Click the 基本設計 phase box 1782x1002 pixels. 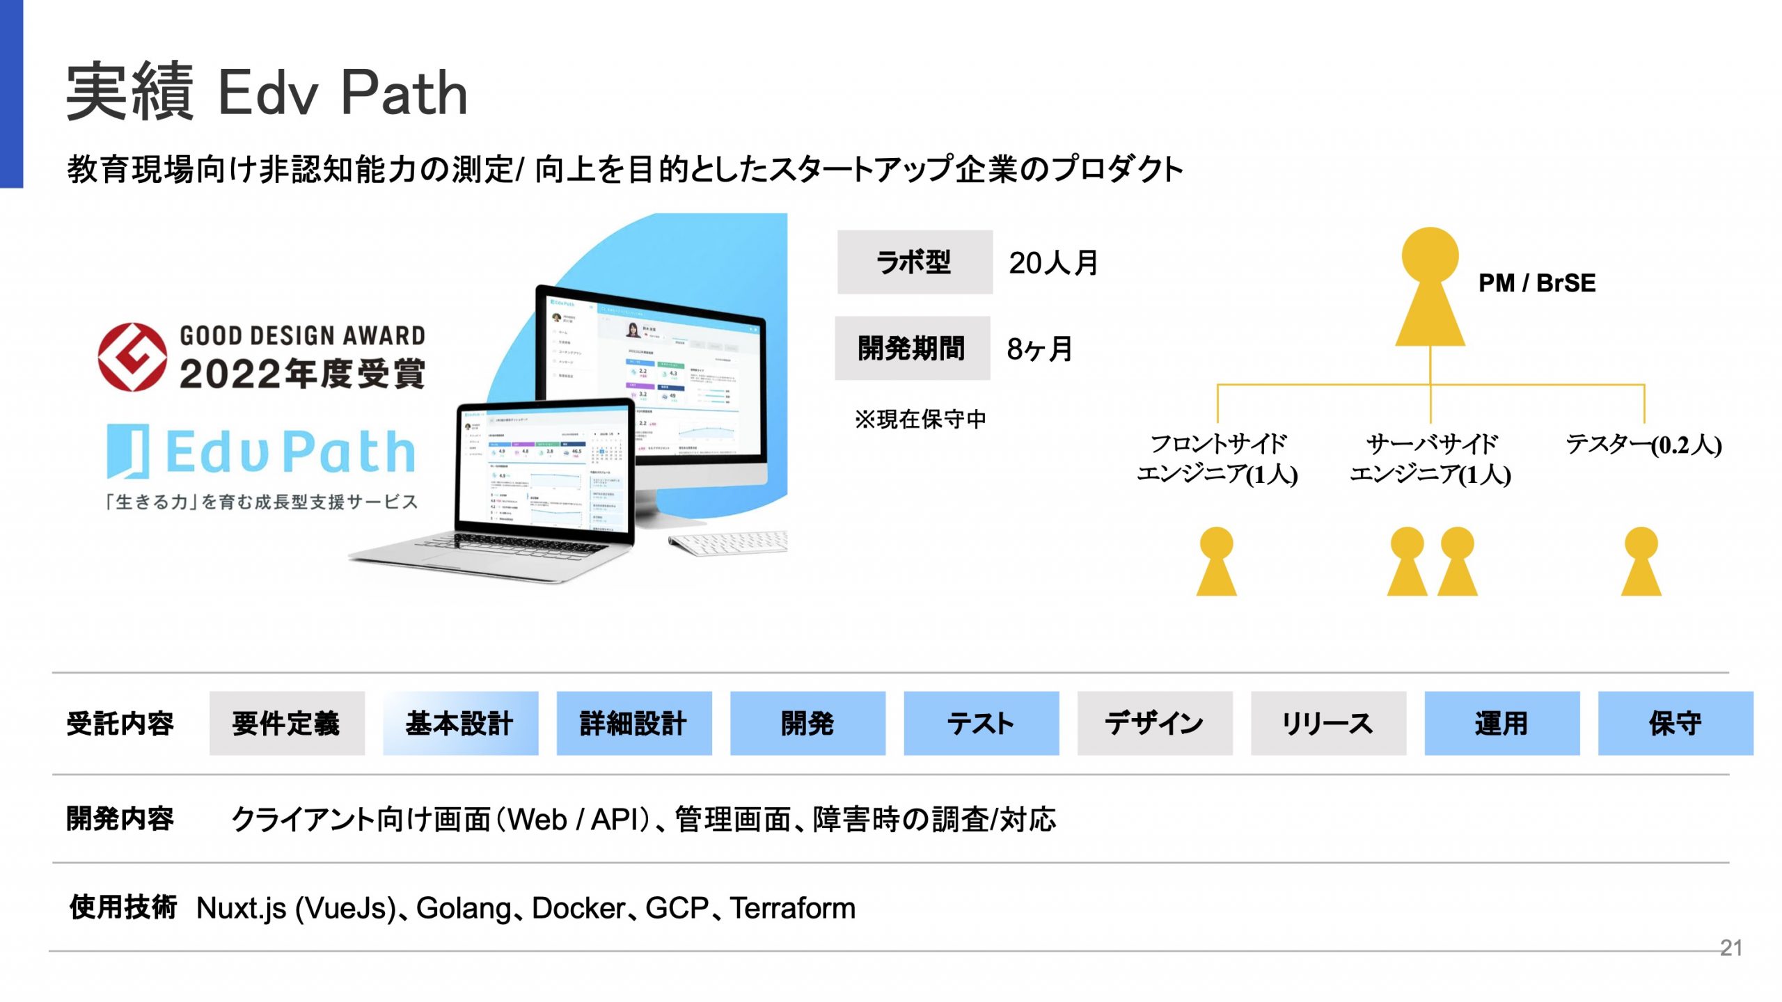459,724
